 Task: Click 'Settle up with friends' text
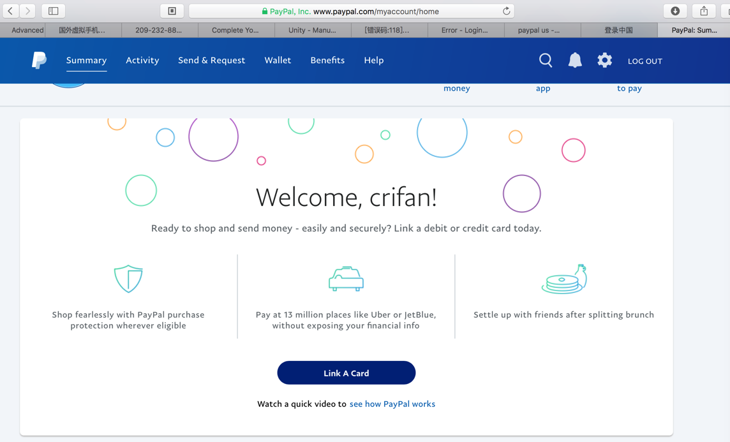pos(564,314)
